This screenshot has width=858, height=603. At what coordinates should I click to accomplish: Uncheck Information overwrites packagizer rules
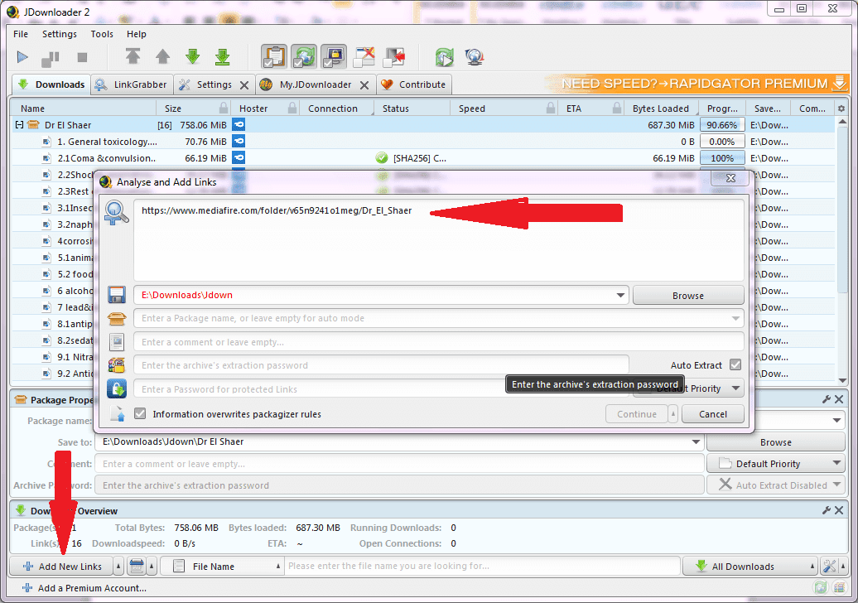(x=140, y=414)
